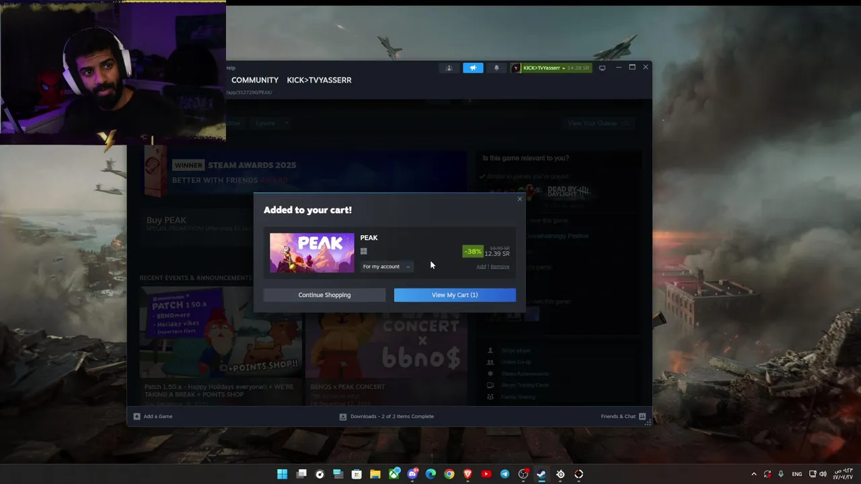Open BBNO$ x PEAK CONCERT announcement thumbnail

click(x=386, y=333)
